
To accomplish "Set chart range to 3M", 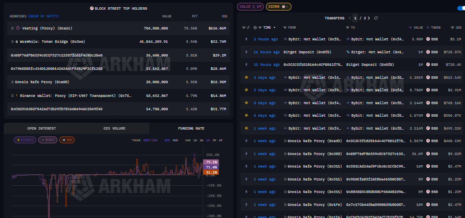I will pyautogui.click(x=214, y=140).
